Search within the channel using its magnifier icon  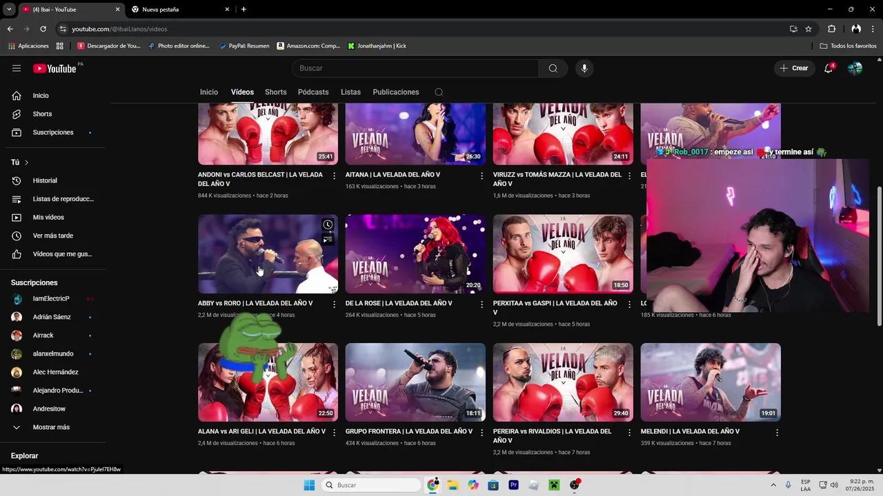click(x=439, y=92)
